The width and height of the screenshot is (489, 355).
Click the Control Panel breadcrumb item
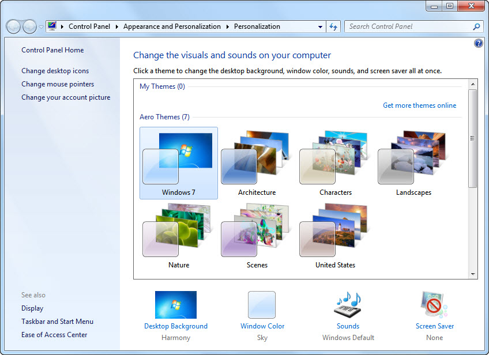89,27
